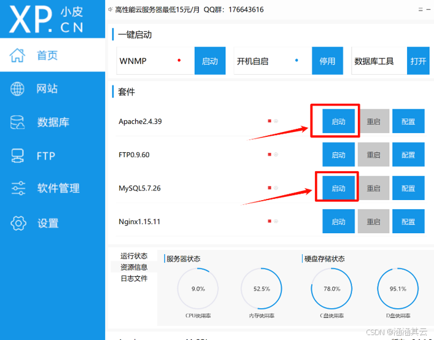Screen dimensions: 434x340
Task: Open Apache2.4.39 配置 settings
Action: coord(408,121)
